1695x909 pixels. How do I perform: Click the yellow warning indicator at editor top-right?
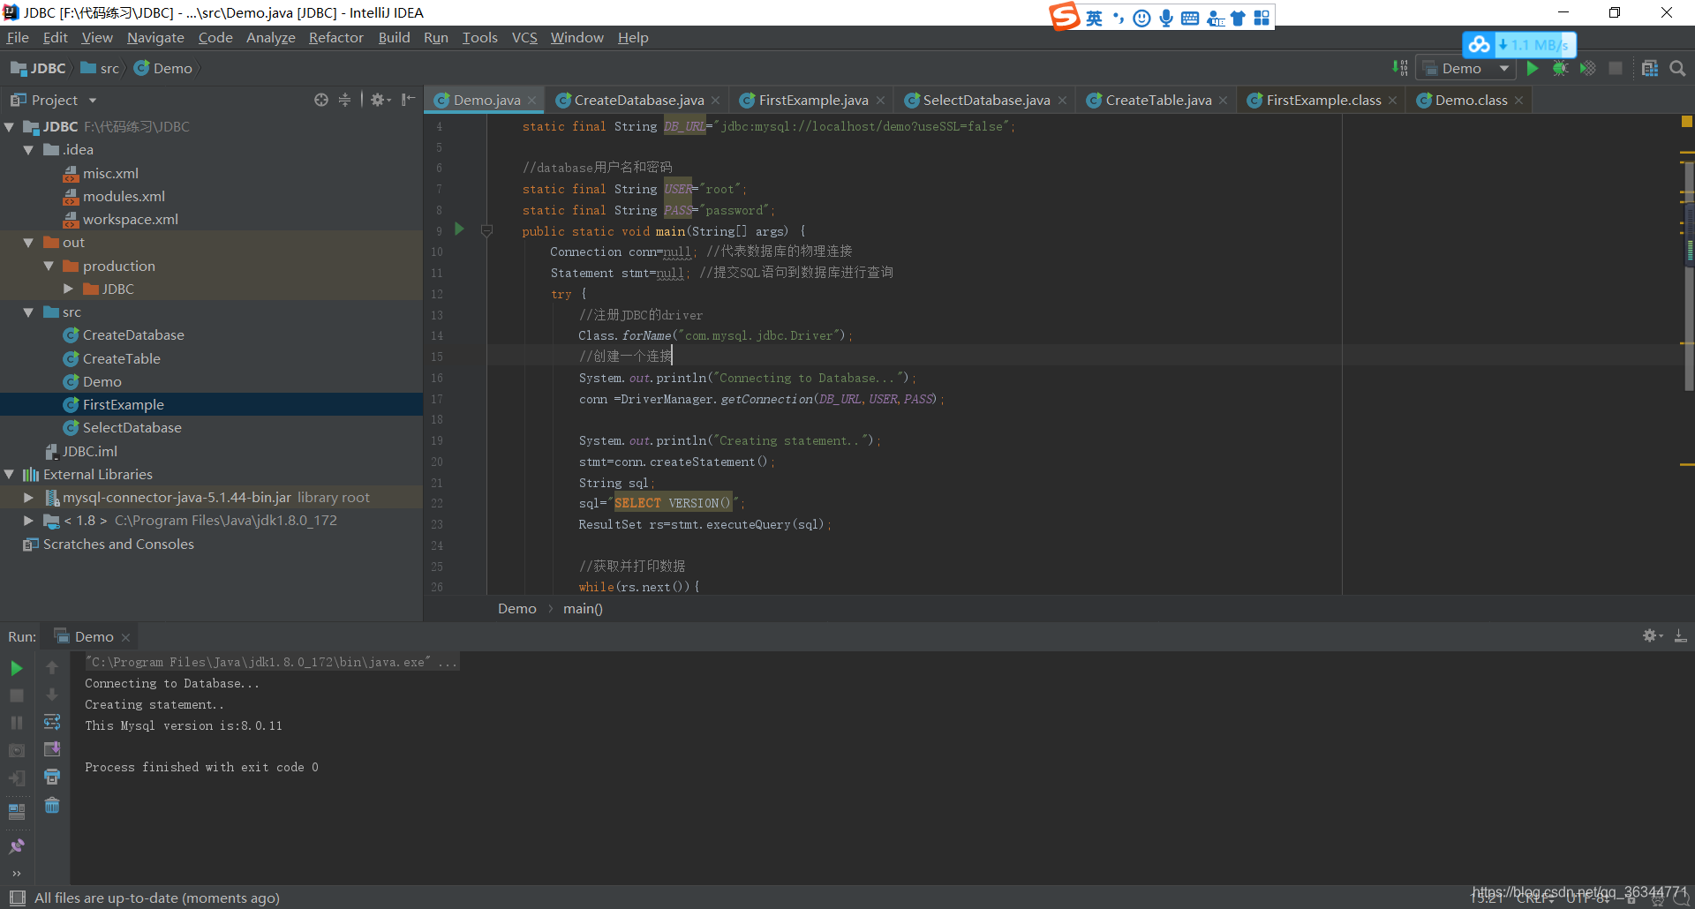[x=1687, y=122]
